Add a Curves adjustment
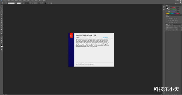This screenshot has height=95, width=182. (173, 18)
